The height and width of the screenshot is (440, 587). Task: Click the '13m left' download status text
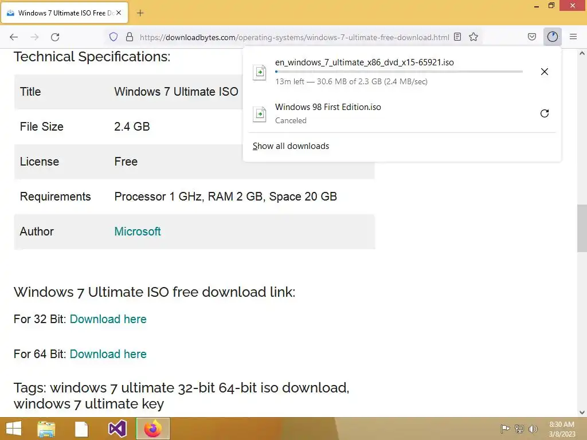tap(351, 81)
